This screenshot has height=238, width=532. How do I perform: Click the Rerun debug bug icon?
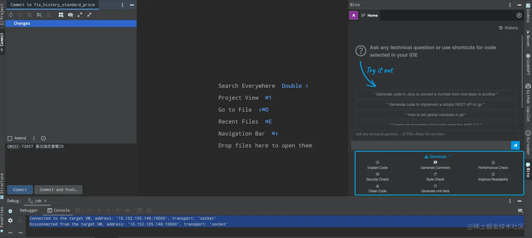[10, 211]
